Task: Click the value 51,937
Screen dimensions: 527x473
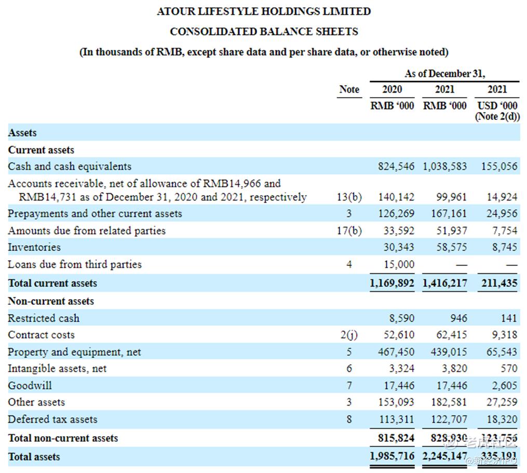Action: tap(451, 231)
